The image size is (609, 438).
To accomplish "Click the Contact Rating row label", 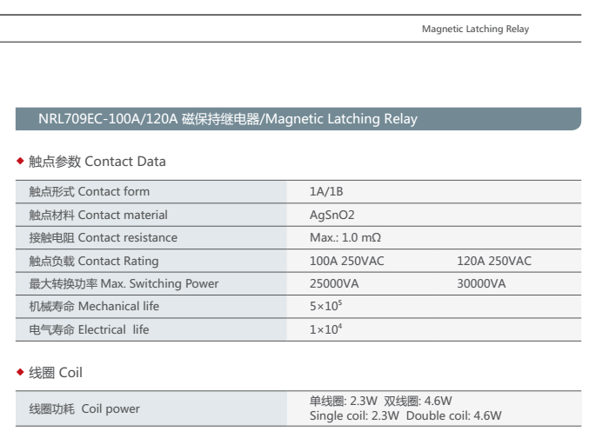I will click(x=94, y=261).
